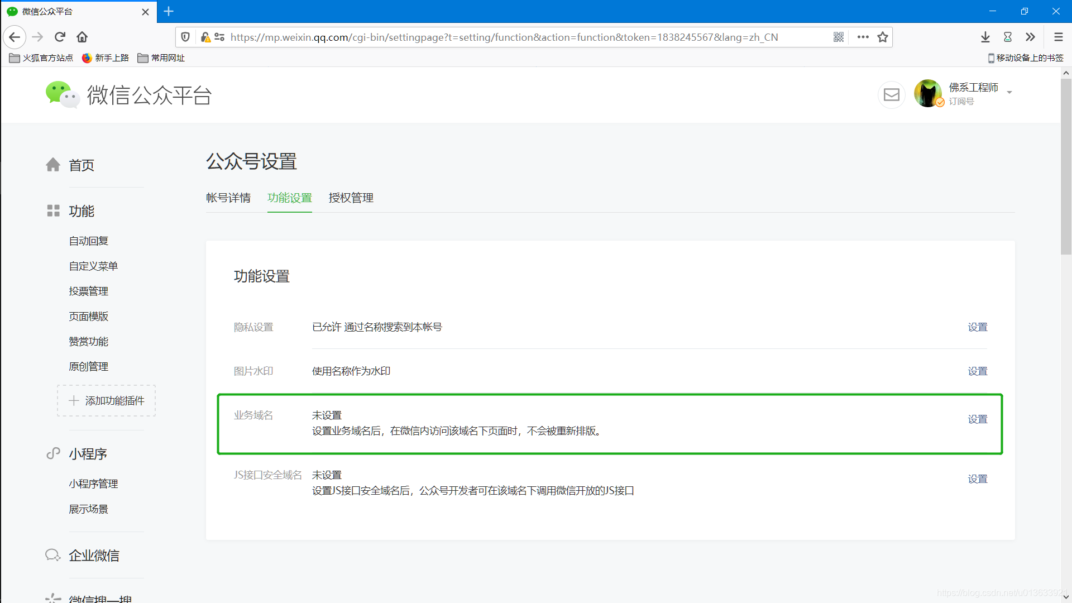Open a new browser tab
Image resolution: width=1072 pixels, height=603 pixels.
point(169,11)
